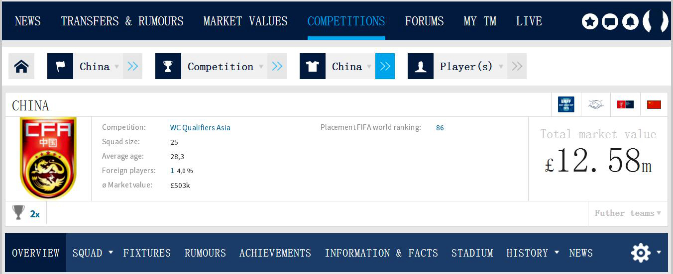Click the highlighted blue double arrow after team China
This screenshot has width=673, height=274.
tap(385, 66)
